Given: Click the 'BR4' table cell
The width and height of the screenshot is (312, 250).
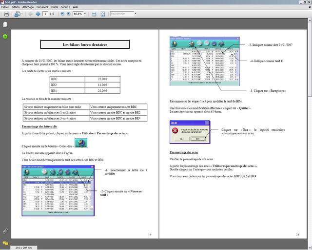Looking at the screenshot, I should tap(67, 90).
